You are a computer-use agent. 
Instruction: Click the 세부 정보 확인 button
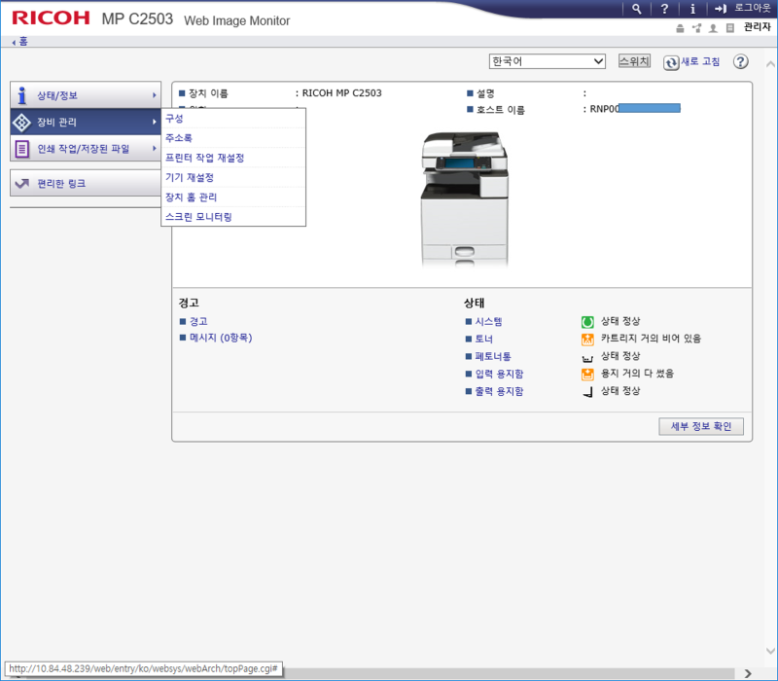[701, 426]
